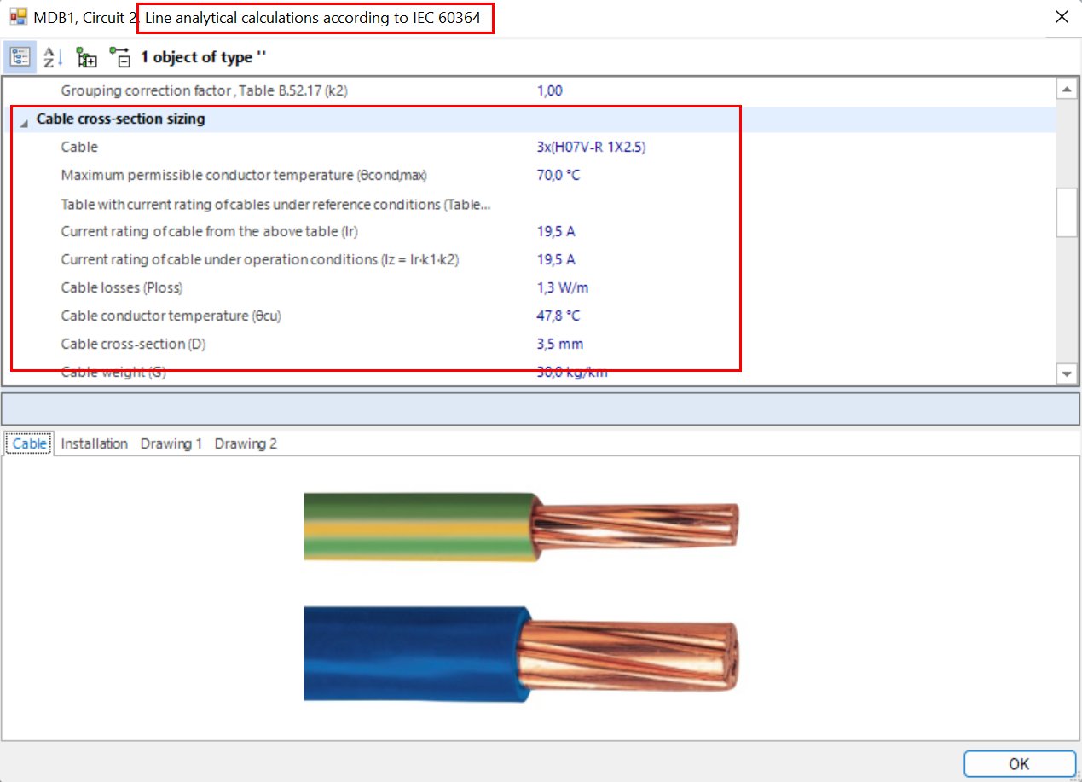Select the Cable losses (Ploss) row

tap(121, 288)
